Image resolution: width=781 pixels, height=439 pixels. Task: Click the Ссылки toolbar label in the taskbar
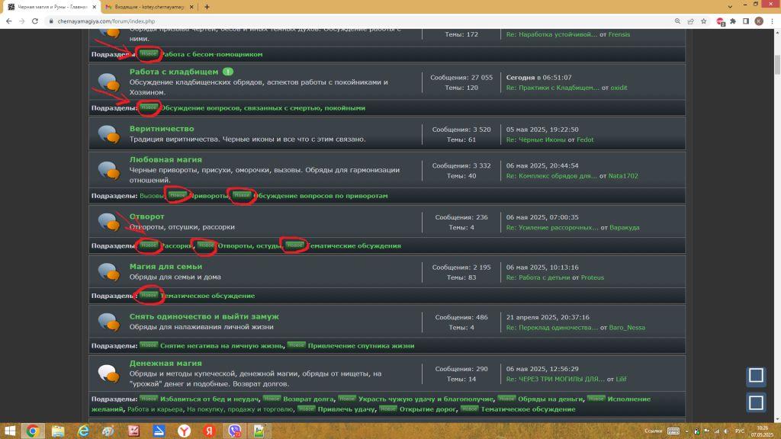click(x=653, y=431)
